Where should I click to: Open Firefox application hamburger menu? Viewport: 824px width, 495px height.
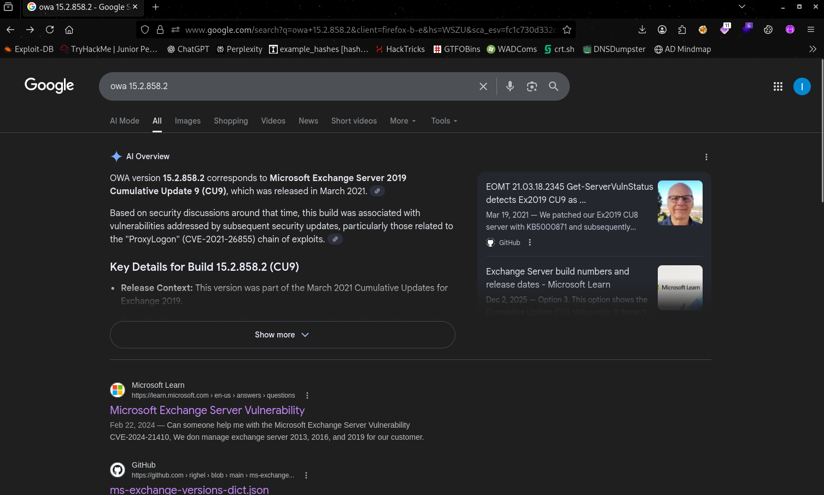point(811,30)
